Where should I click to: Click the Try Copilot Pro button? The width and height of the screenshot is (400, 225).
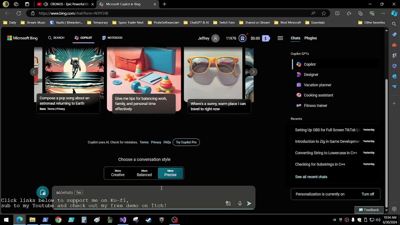(x=186, y=142)
